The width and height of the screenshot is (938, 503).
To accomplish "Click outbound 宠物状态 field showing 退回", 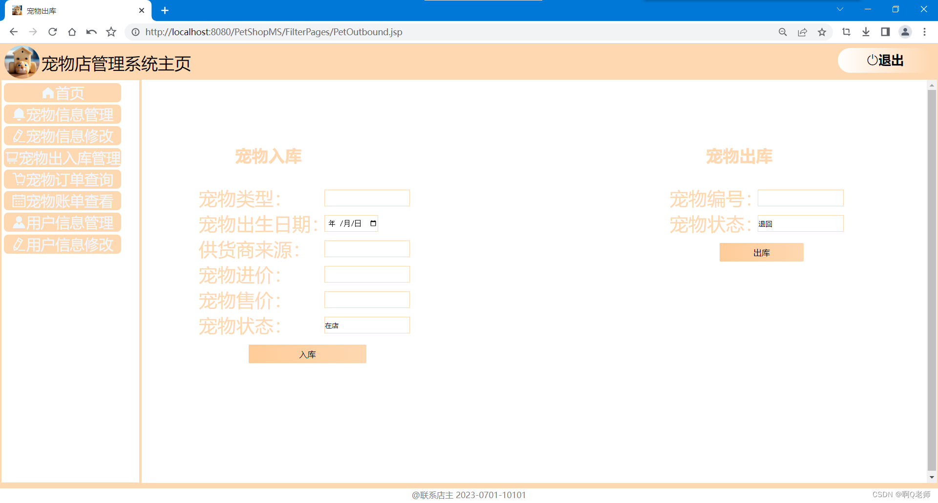I will [800, 223].
